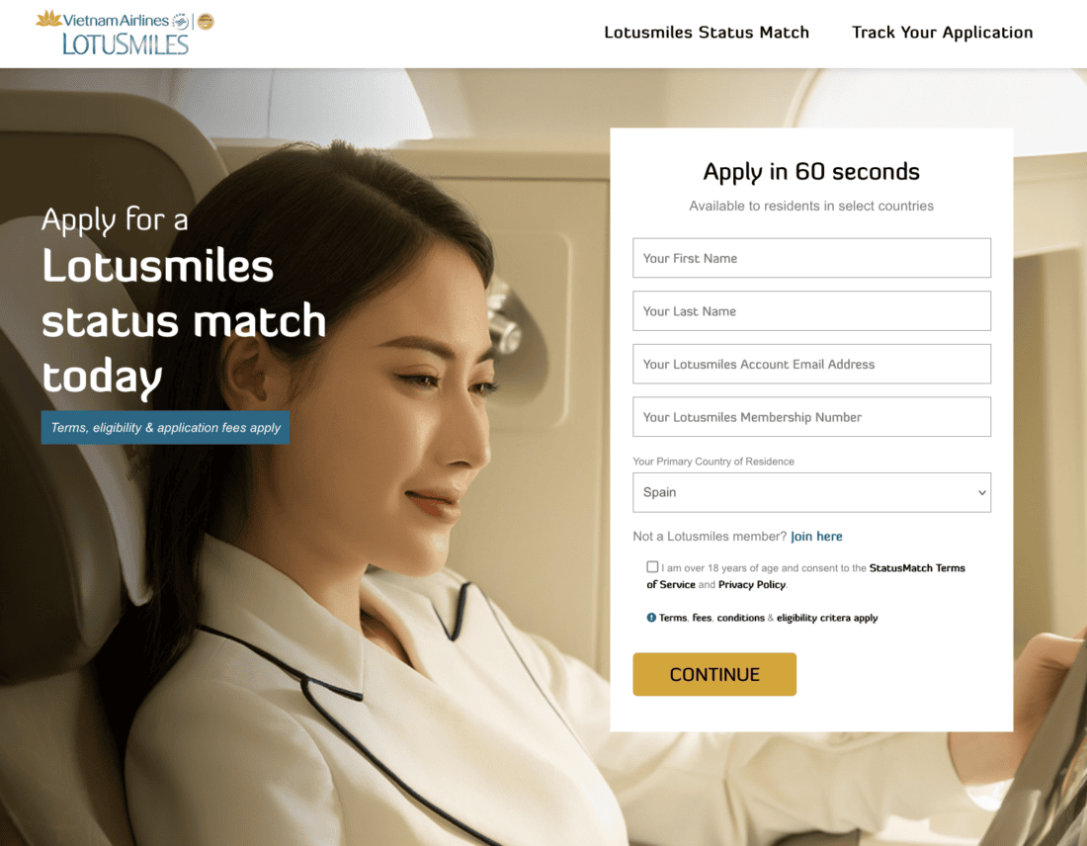Open the Primary Country of Residence dropdown
This screenshot has height=846, width=1087.
tap(811, 492)
